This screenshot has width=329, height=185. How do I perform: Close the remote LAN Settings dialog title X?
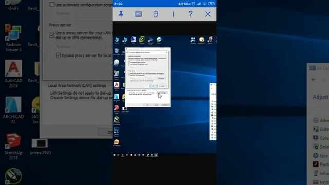tap(167, 52)
